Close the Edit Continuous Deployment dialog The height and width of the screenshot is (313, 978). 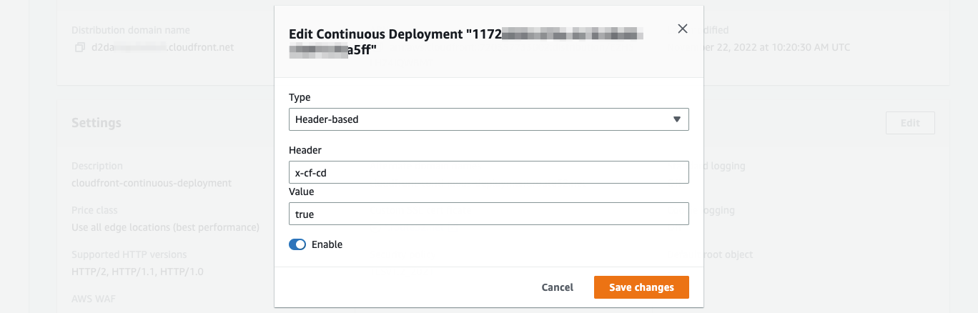[x=682, y=29]
